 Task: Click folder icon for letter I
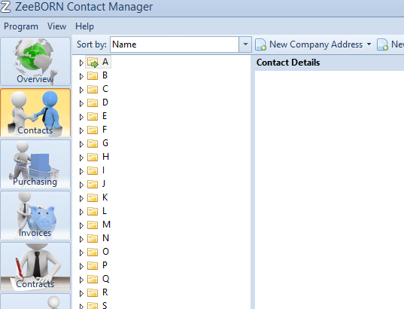(x=93, y=170)
